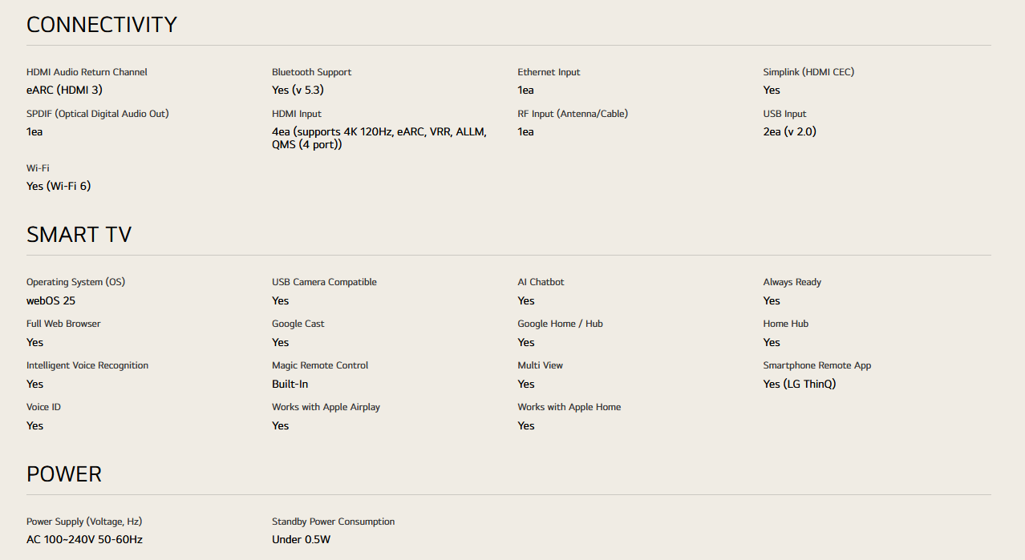Click the SMART TV section heading
This screenshot has height=560, width=1025.
pyautogui.click(x=79, y=235)
